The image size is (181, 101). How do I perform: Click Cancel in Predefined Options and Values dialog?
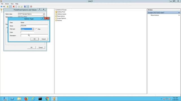pos(40,47)
